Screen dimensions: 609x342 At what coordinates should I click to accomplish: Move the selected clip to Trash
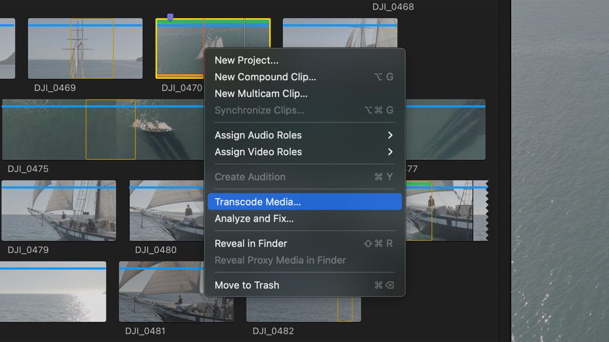point(247,285)
